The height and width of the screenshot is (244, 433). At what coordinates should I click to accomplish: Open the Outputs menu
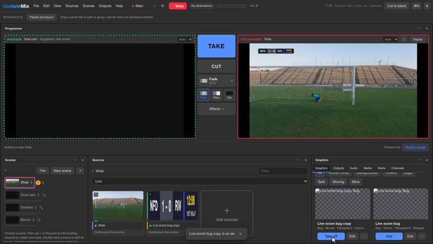105,6
